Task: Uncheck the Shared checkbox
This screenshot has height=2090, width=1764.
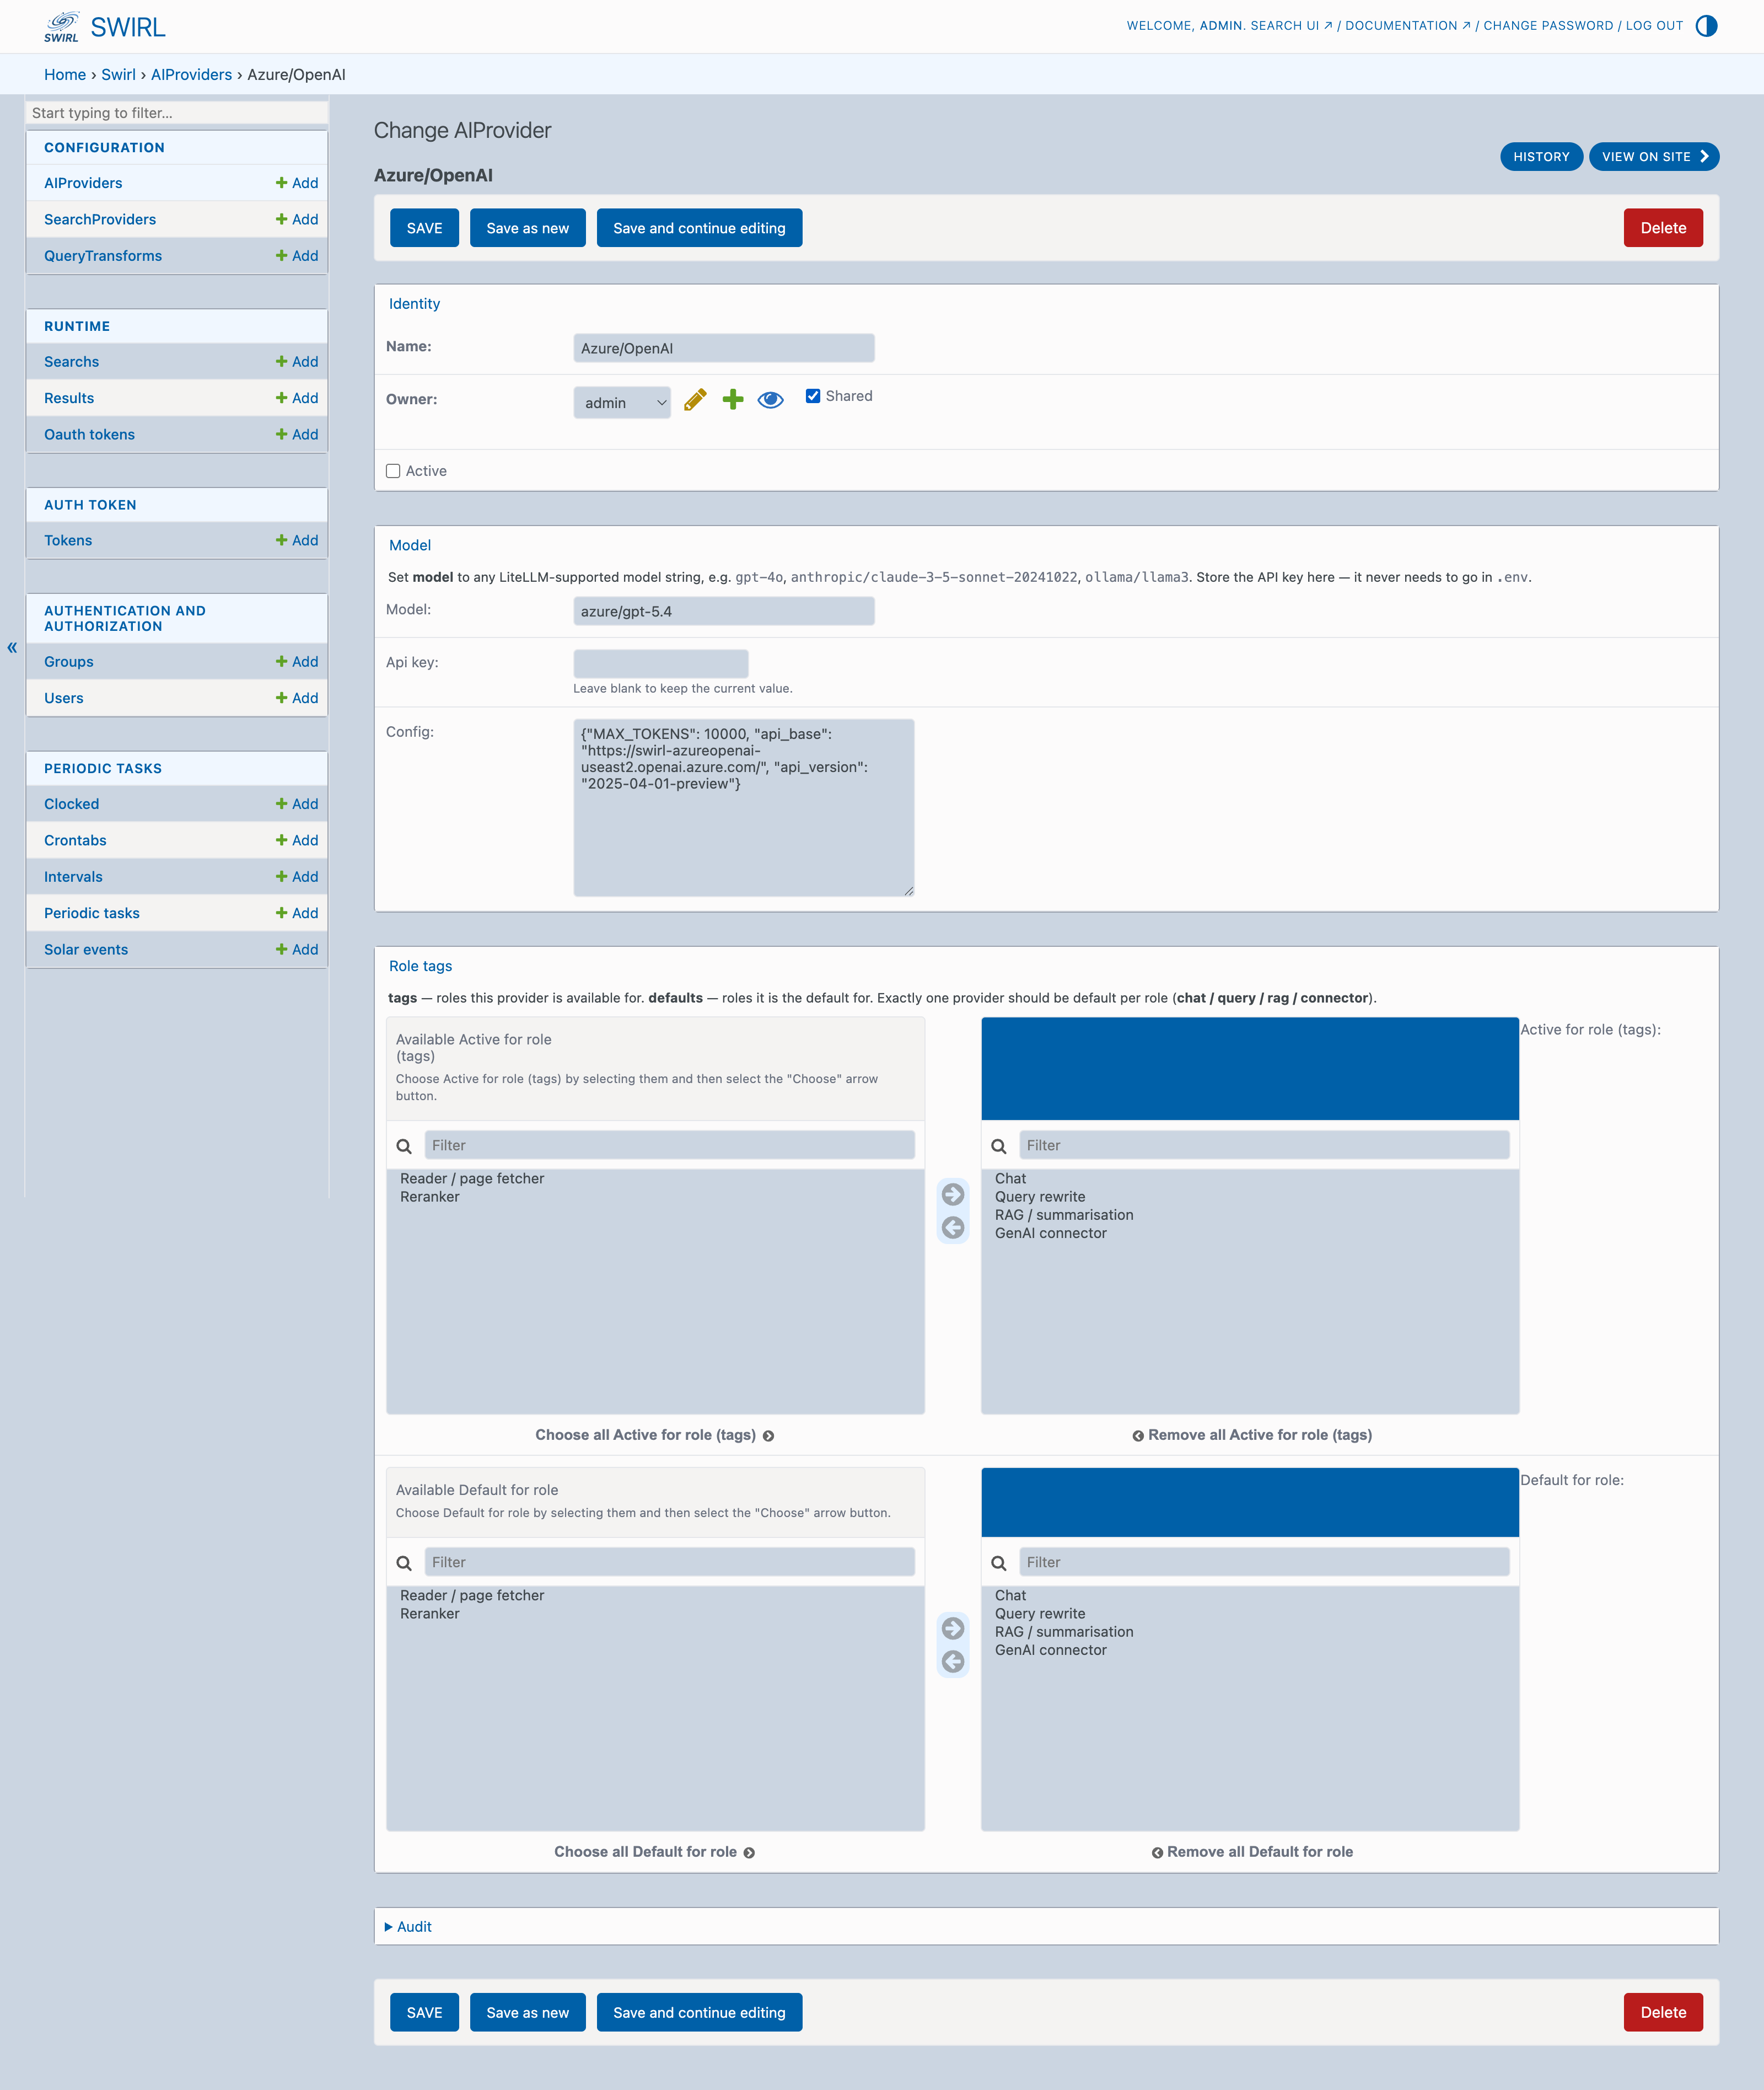Action: [813, 396]
